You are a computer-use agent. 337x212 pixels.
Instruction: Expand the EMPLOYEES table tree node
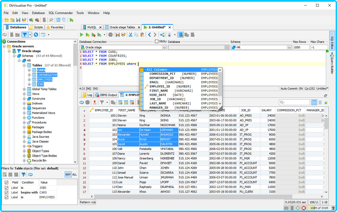(x=29, y=79)
